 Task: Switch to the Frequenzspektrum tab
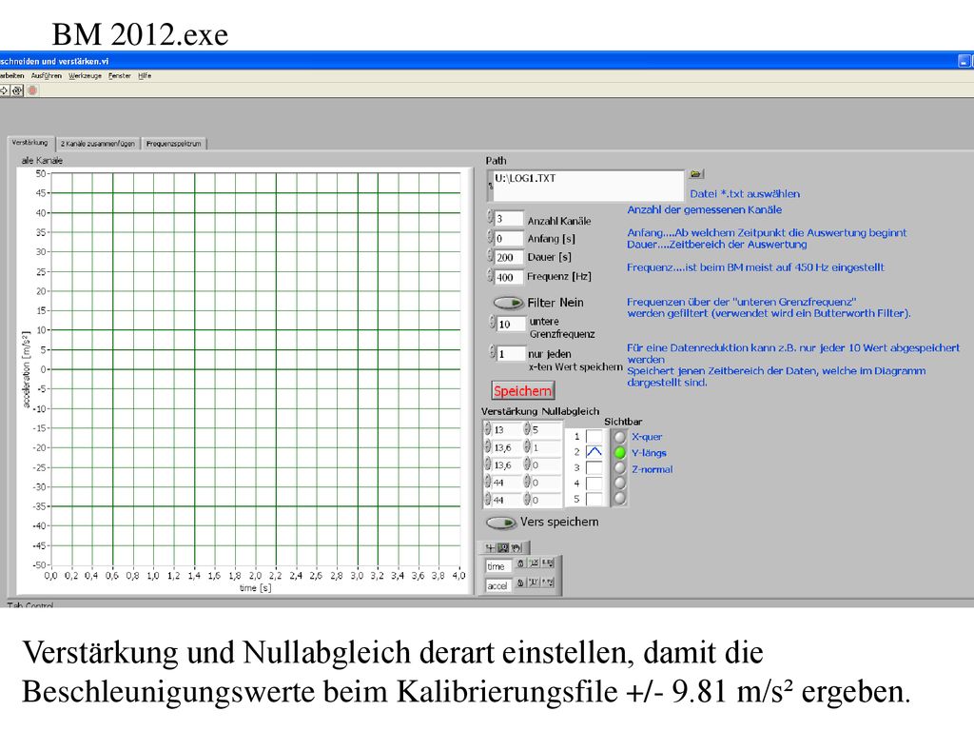click(174, 144)
